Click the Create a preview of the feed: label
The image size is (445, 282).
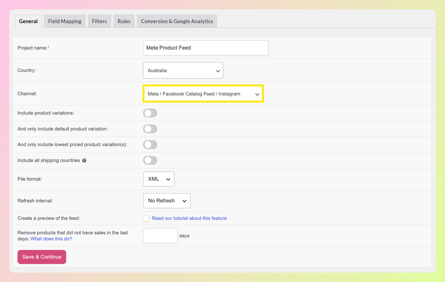pos(49,218)
